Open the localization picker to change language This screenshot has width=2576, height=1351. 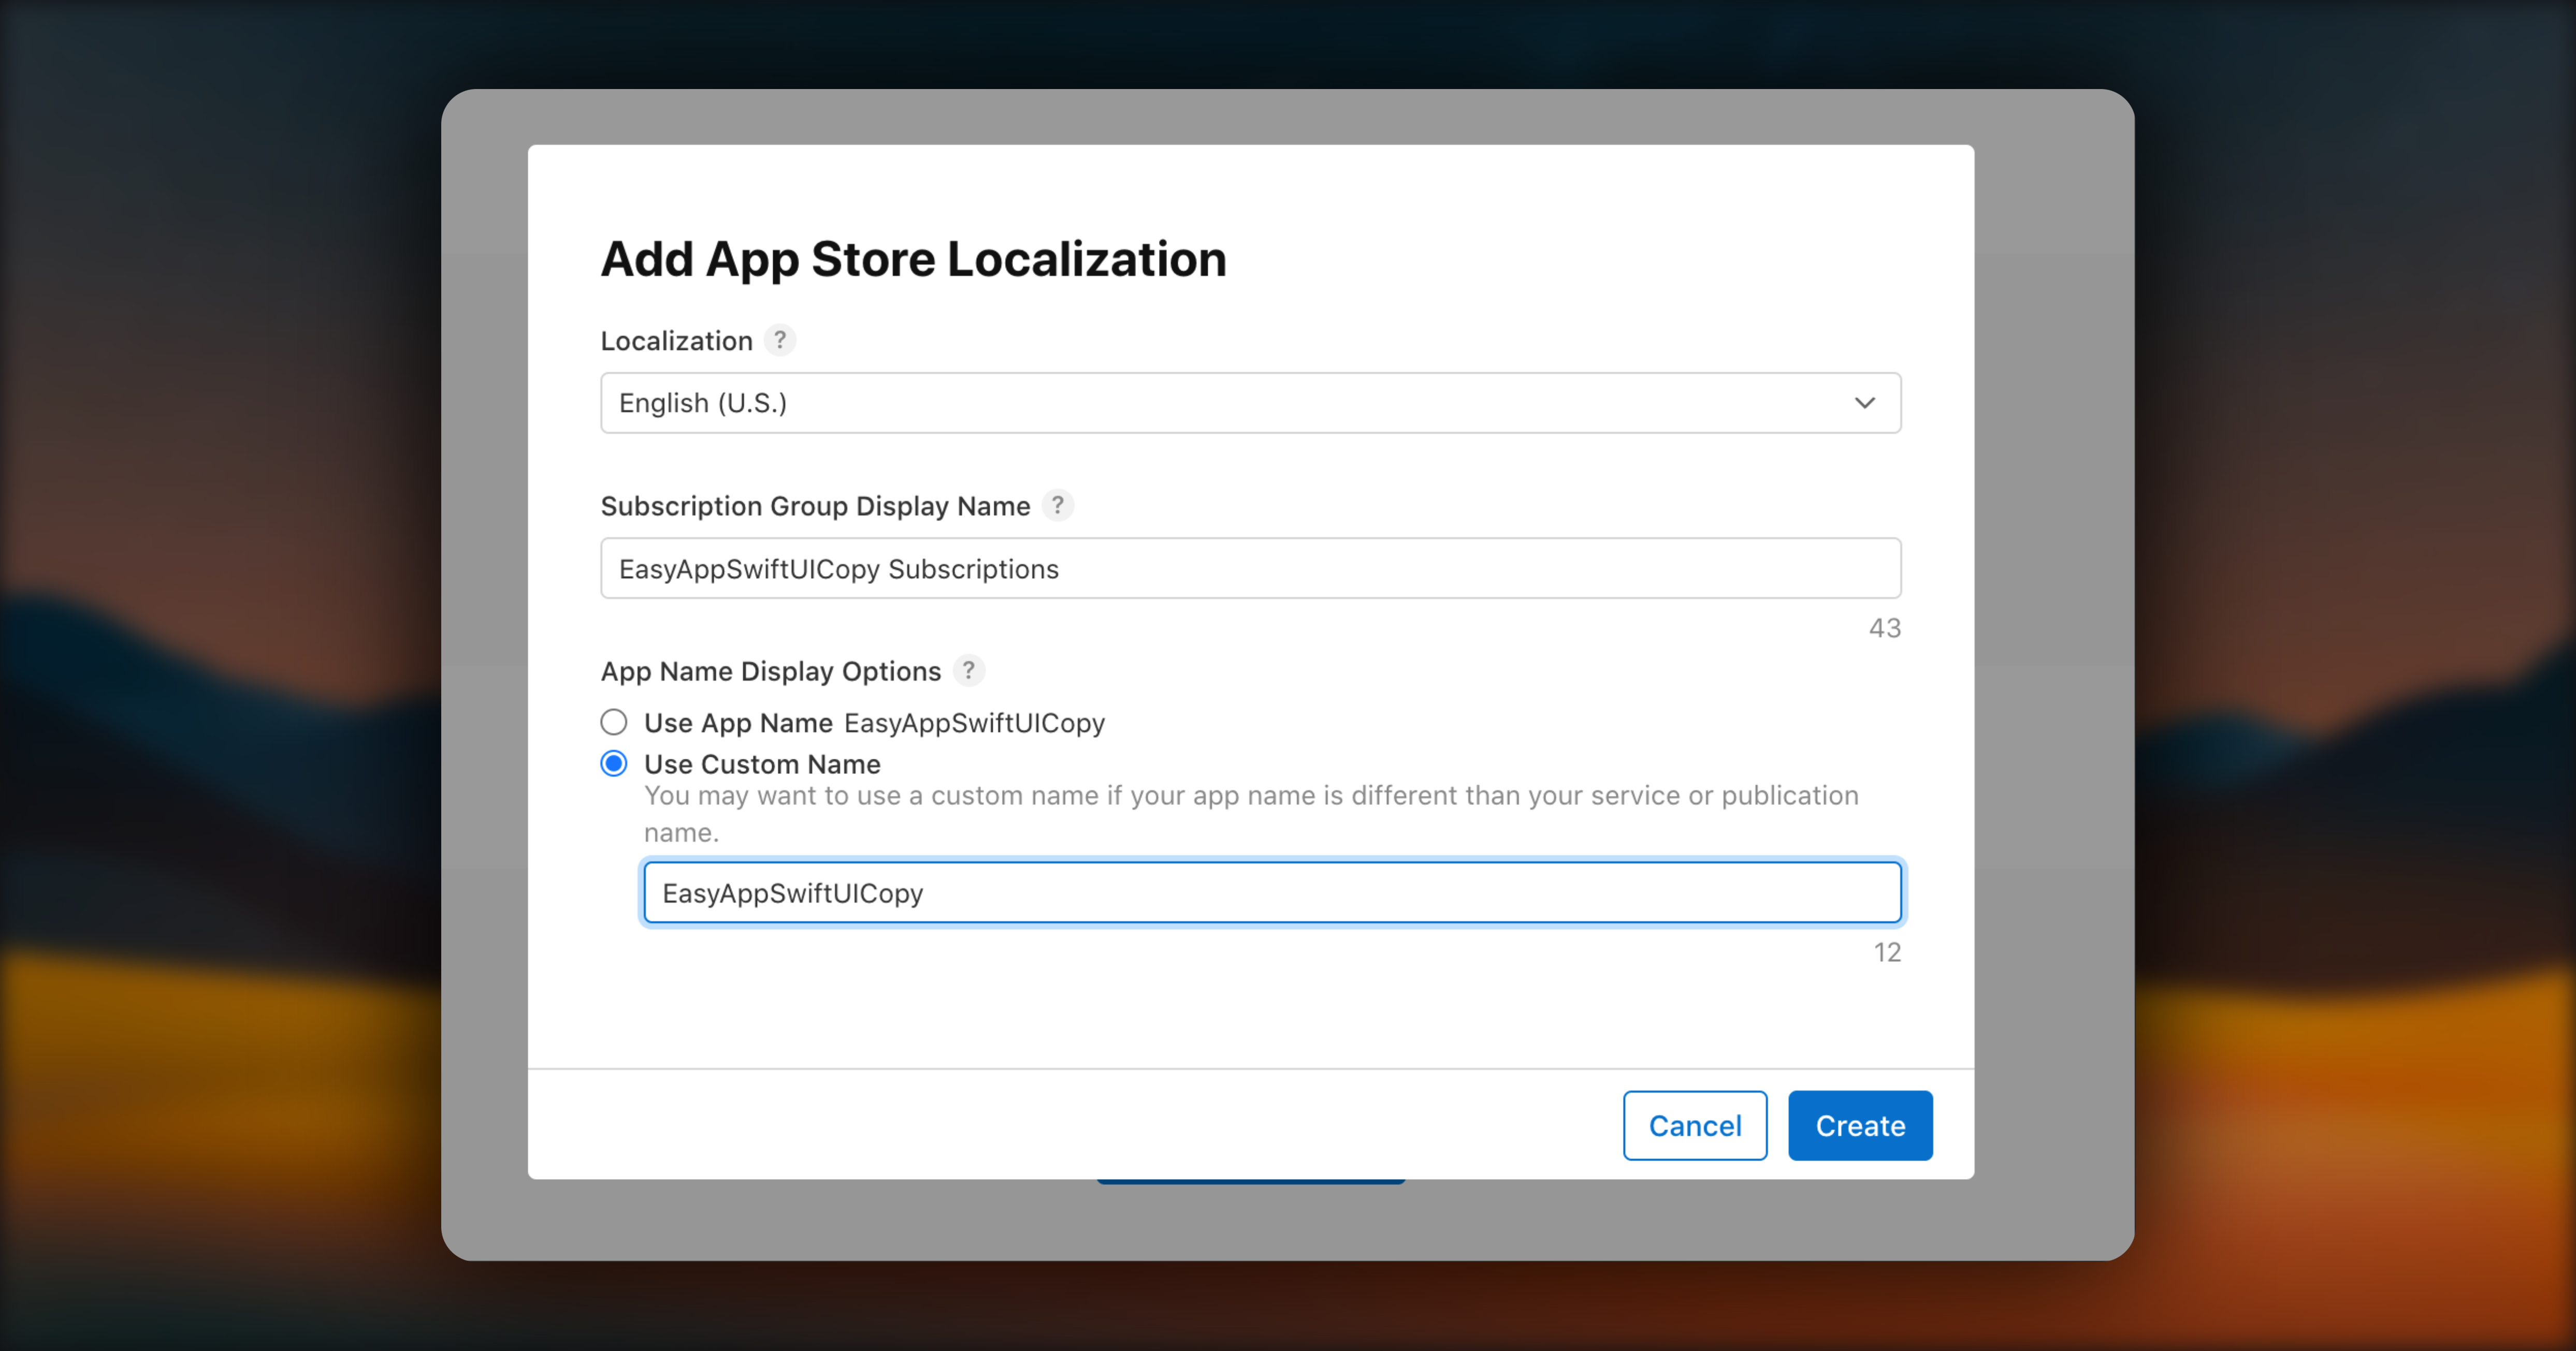coord(1250,403)
